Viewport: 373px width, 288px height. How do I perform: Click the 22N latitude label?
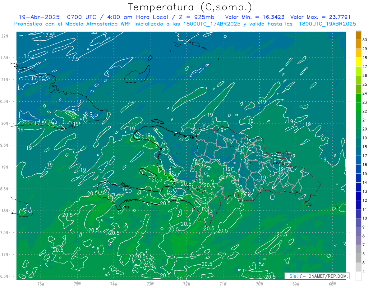click(5, 36)
